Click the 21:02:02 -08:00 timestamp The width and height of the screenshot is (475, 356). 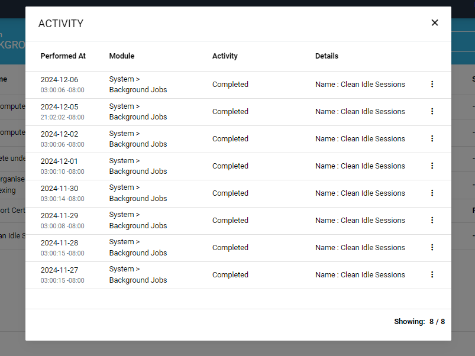coord(62,117)
